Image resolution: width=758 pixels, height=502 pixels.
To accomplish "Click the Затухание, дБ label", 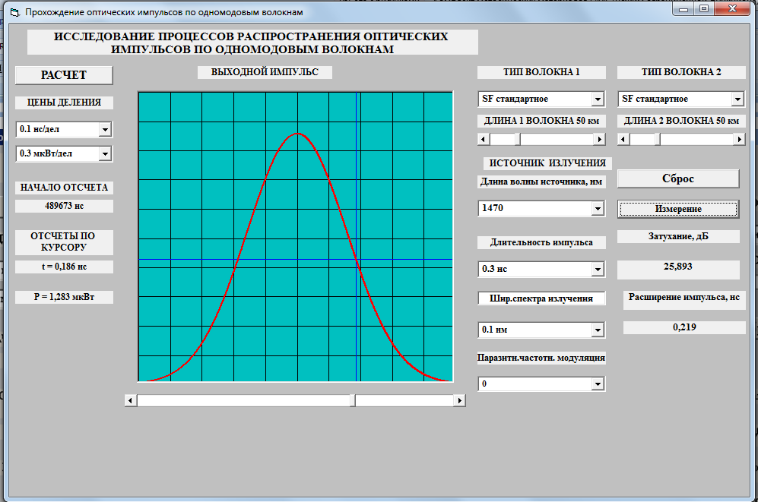I will click(678, 236).
